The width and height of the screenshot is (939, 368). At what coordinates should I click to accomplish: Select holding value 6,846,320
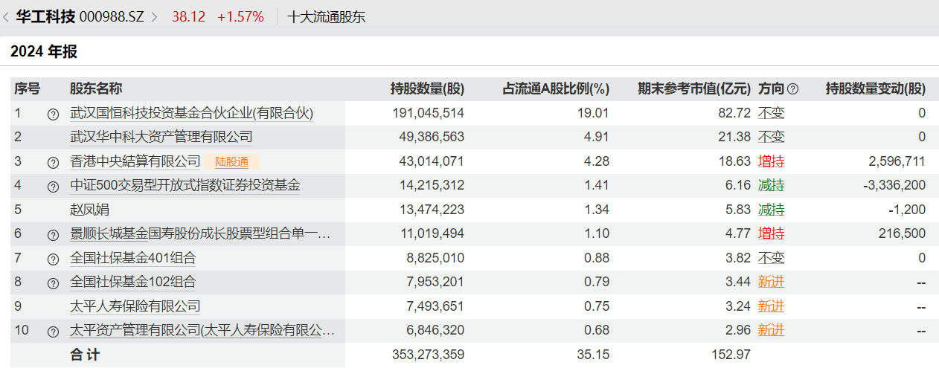435,330
